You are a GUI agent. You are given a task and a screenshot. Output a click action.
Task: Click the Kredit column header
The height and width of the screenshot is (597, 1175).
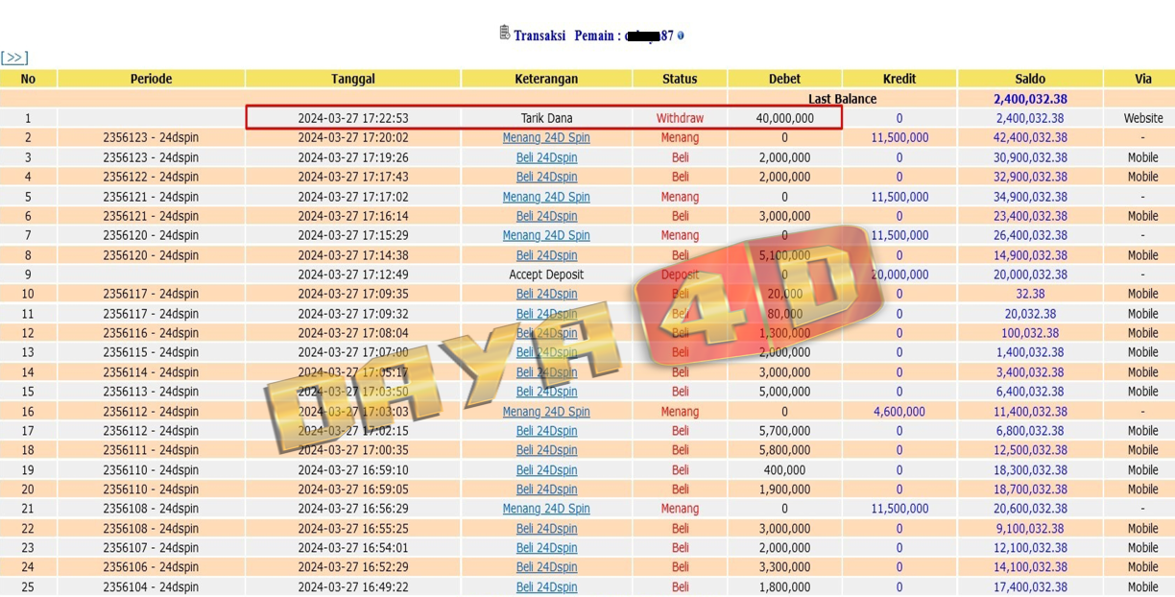click(899, 79)
